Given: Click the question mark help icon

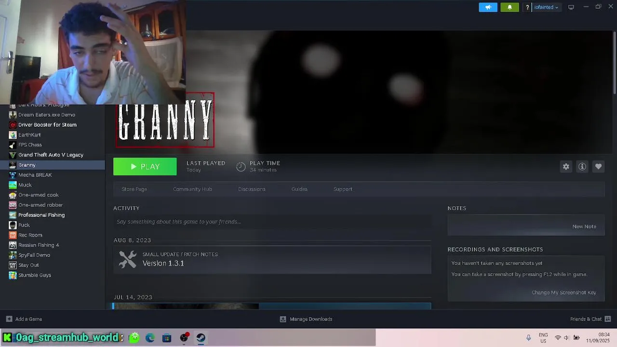Looking at the screenshot, I should [x=527, y=7].
